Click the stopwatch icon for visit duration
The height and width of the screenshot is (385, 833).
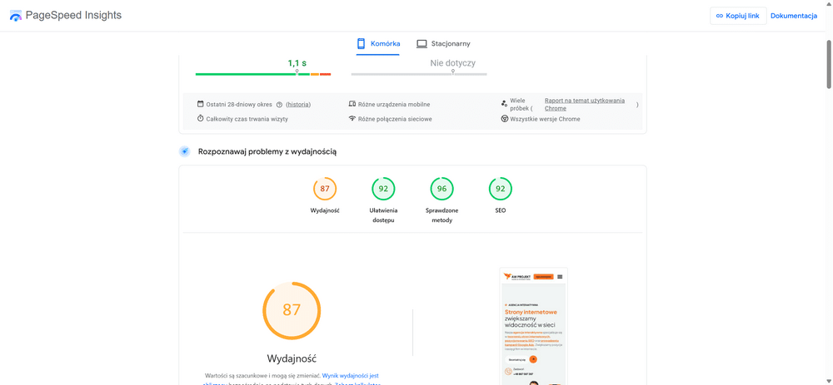point(200,119)
